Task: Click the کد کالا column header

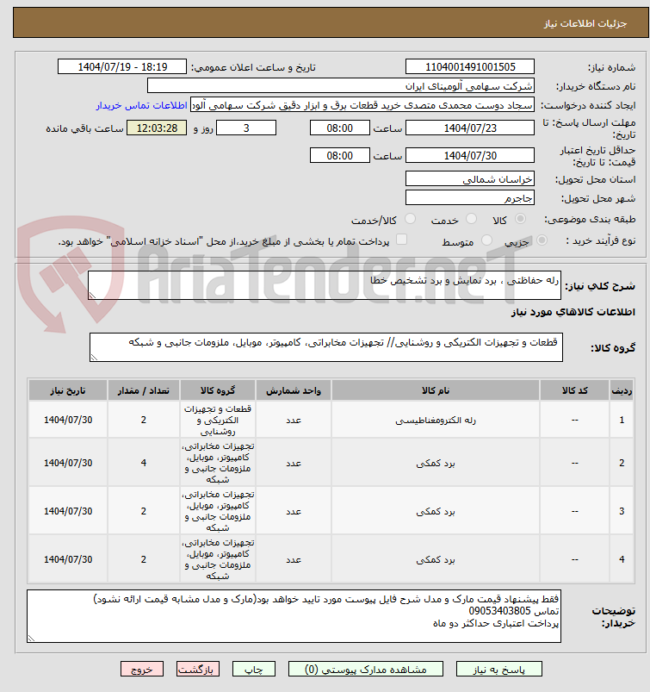Action: [x=574, y=390]
